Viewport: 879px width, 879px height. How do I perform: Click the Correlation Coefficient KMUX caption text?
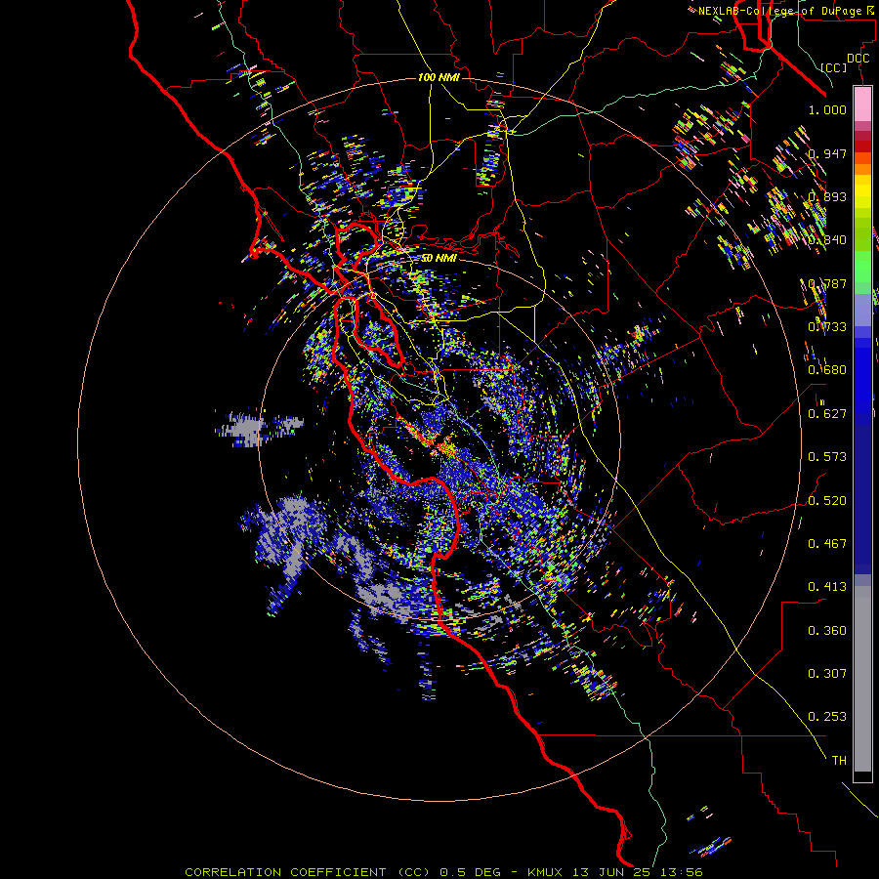click(x=443, y=872)
